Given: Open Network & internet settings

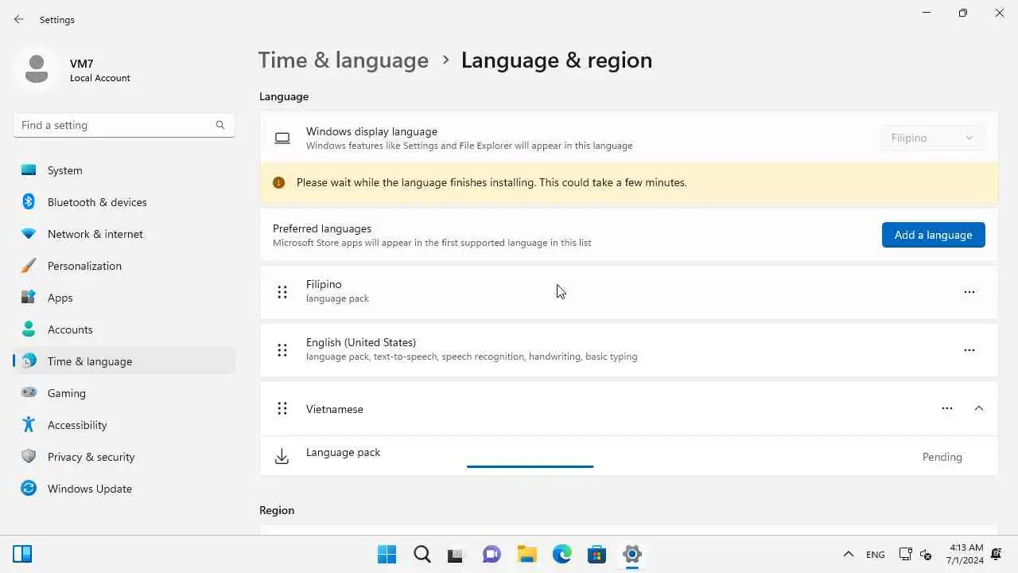Looking at the screenshot, I should (124, 234).
